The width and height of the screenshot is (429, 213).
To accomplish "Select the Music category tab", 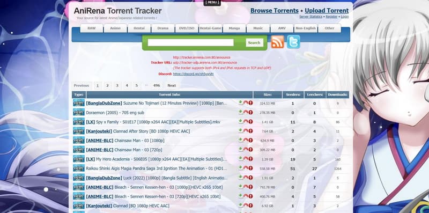I will pos(258,28).
